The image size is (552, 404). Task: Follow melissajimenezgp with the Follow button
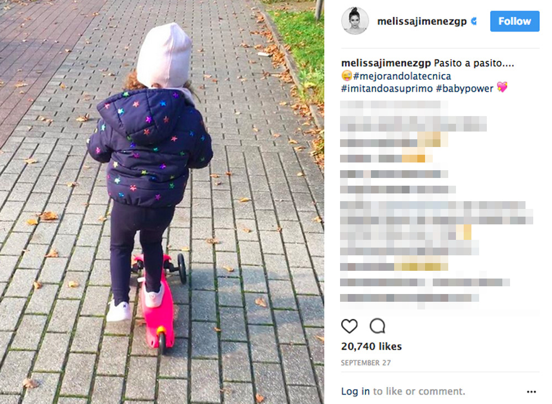[514, 21]
